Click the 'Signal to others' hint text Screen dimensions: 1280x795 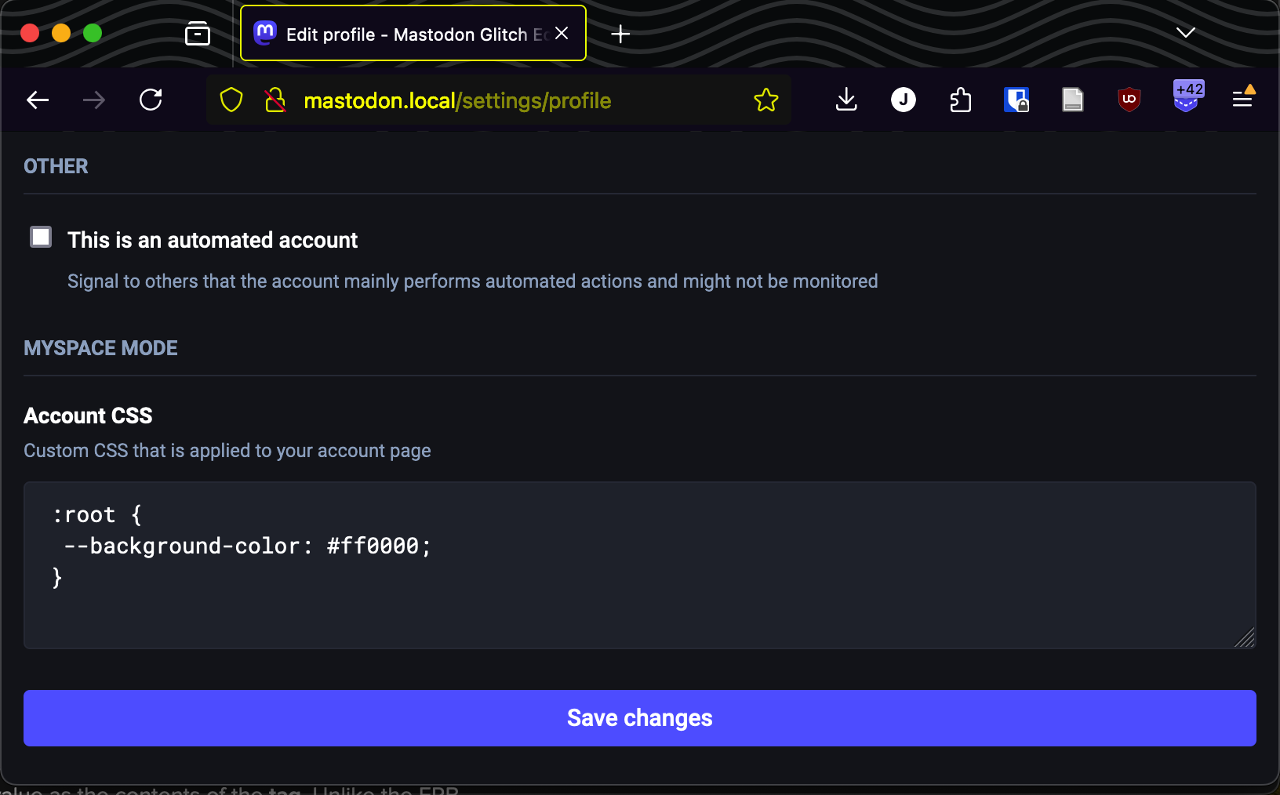click(x=473, y=281)
